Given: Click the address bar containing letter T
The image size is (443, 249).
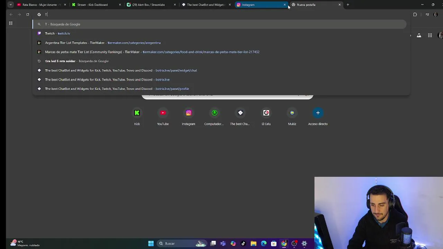Looking at the screenshot, I should [x=221, y=15].
